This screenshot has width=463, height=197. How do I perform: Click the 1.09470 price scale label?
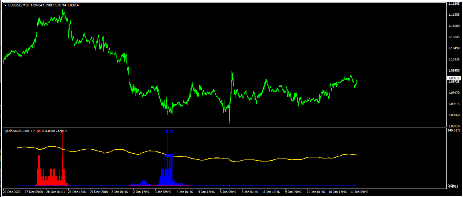pyautogui.click(x=454, y=93)
